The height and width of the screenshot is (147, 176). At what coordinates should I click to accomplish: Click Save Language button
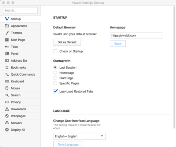(68, 144)
